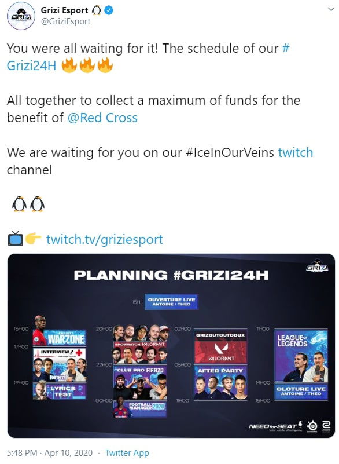The width and height of the screenshot is (339, 464).
Task: Click the SteelSeries sponsor logo
Action: [312, 426]
